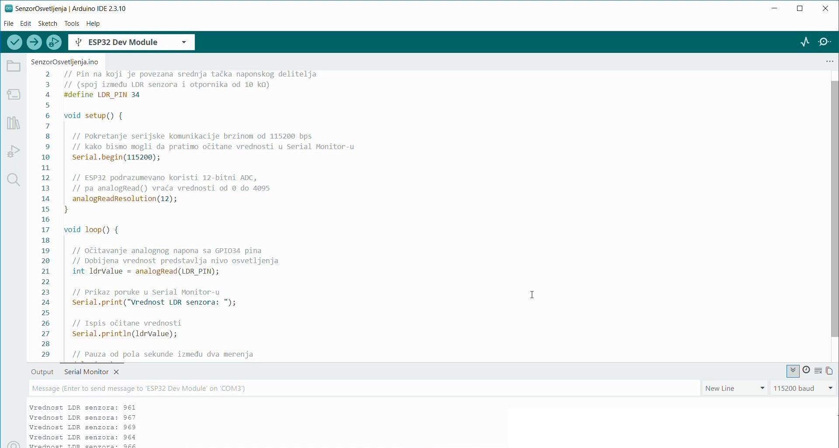Open the editor tab options ellipsis
Image resolution: width=839 pixels, height=448 pixels.
click(x=830, y=62)
